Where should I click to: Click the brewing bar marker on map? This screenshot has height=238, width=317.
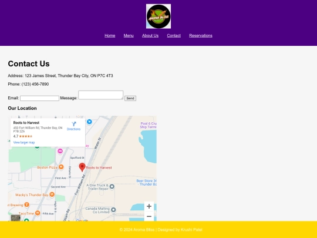click(26, 205)
